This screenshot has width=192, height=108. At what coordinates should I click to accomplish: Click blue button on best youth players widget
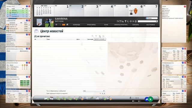pos(183,77)
